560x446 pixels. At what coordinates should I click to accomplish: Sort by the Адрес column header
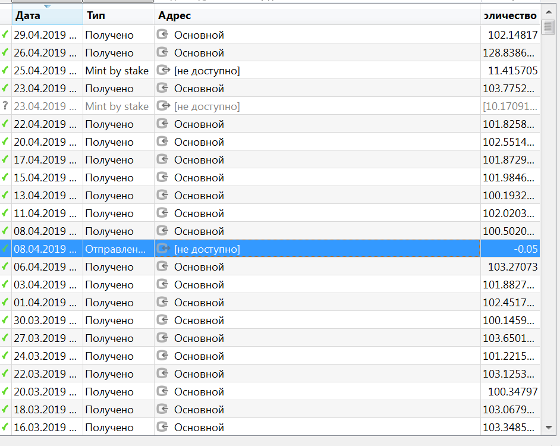[x=317, y=15]
